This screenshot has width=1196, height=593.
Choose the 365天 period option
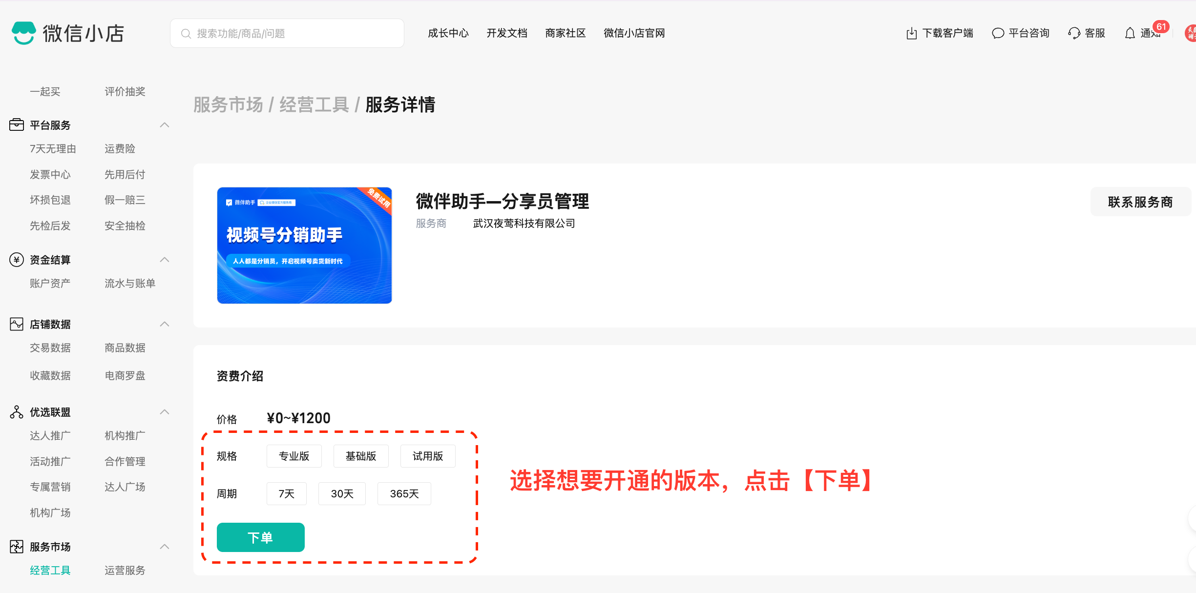[404, 493]
